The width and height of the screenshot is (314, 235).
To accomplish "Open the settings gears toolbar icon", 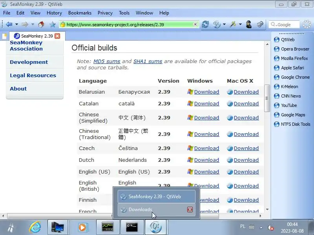I will 260,24.
